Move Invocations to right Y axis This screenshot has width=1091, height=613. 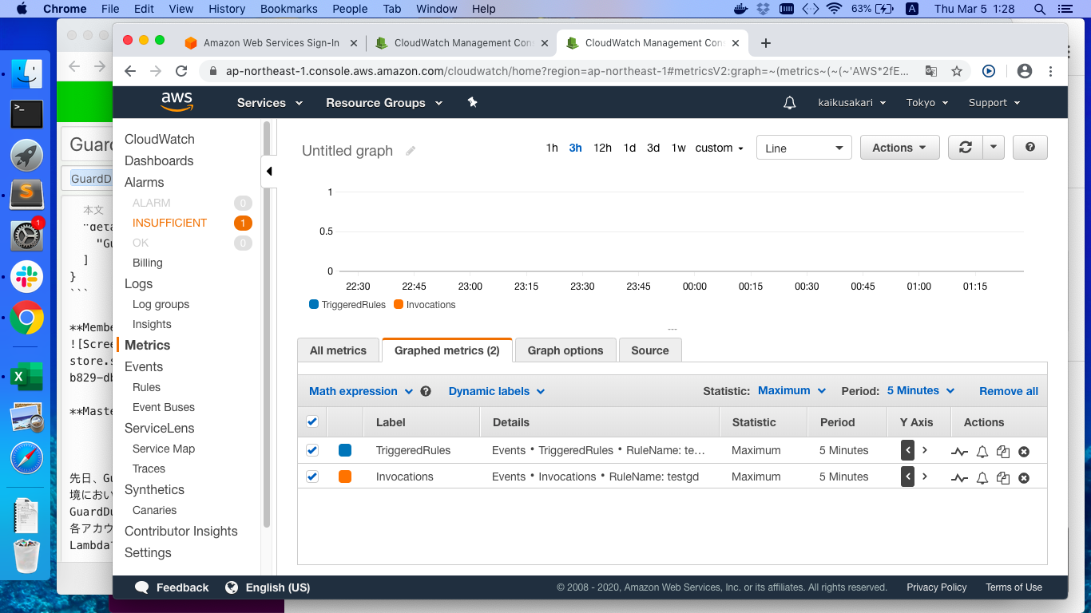point(925,477)
